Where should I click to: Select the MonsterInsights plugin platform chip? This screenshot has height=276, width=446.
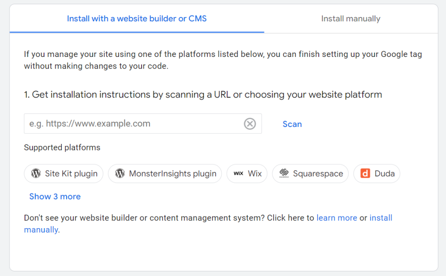tap(165, 173)
